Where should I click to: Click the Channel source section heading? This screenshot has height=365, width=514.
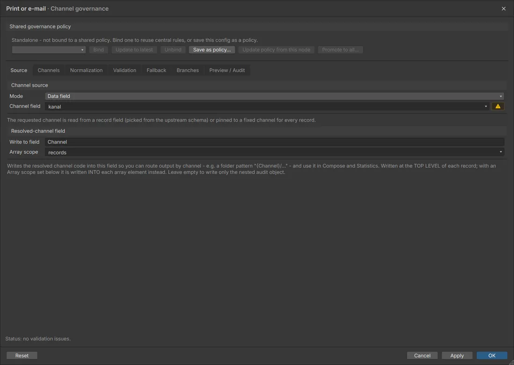click(x=29, y=85)
